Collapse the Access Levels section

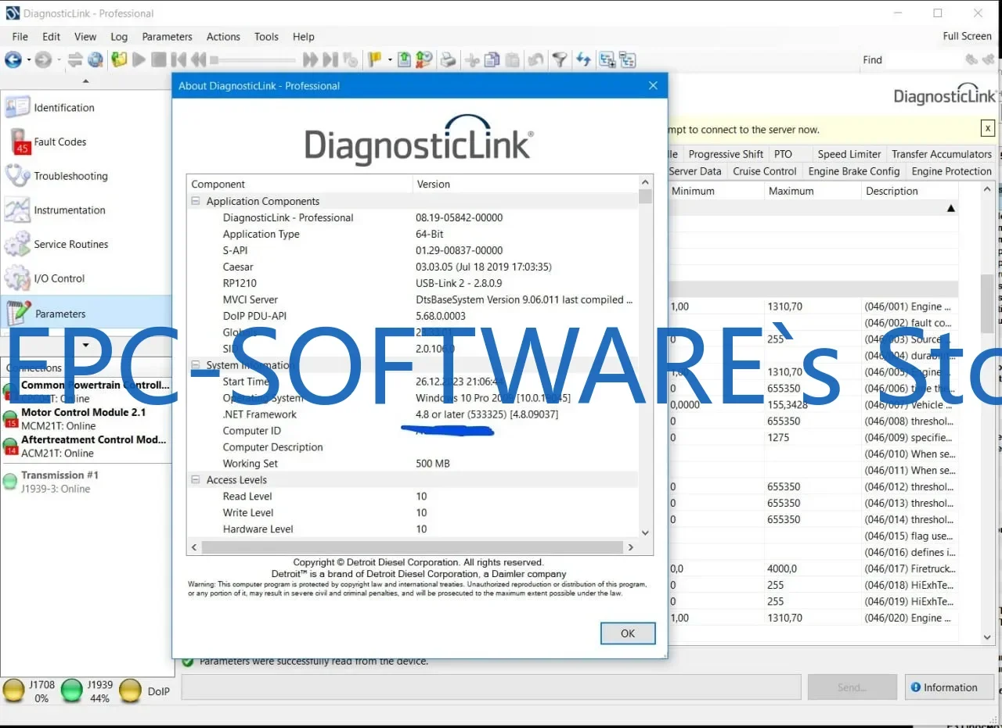(195, 479)
